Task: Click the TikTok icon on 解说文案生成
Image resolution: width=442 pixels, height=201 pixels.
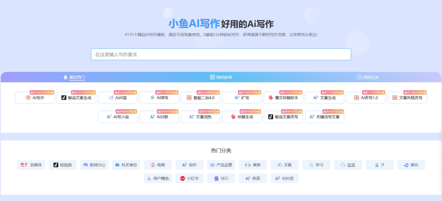Action: click(x=64, y=98)
